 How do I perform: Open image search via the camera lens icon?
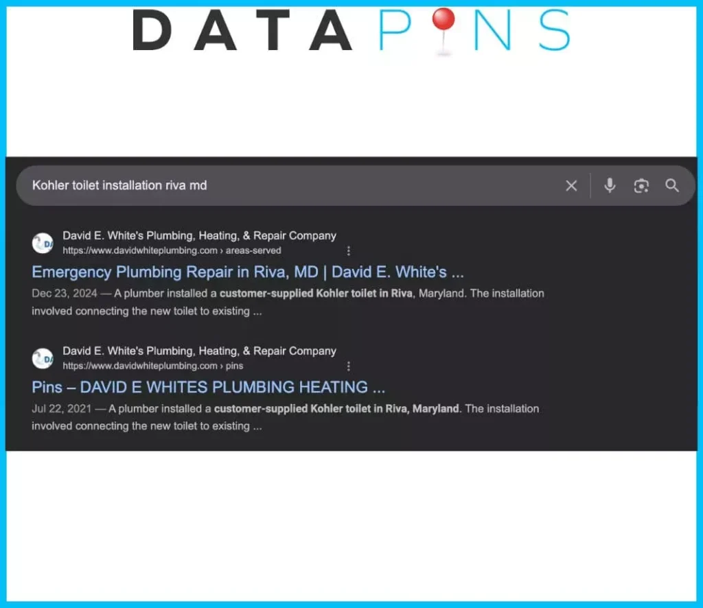641,186
